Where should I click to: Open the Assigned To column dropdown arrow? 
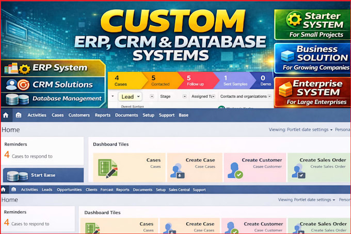pyautogui.click(x=213, y=96)
